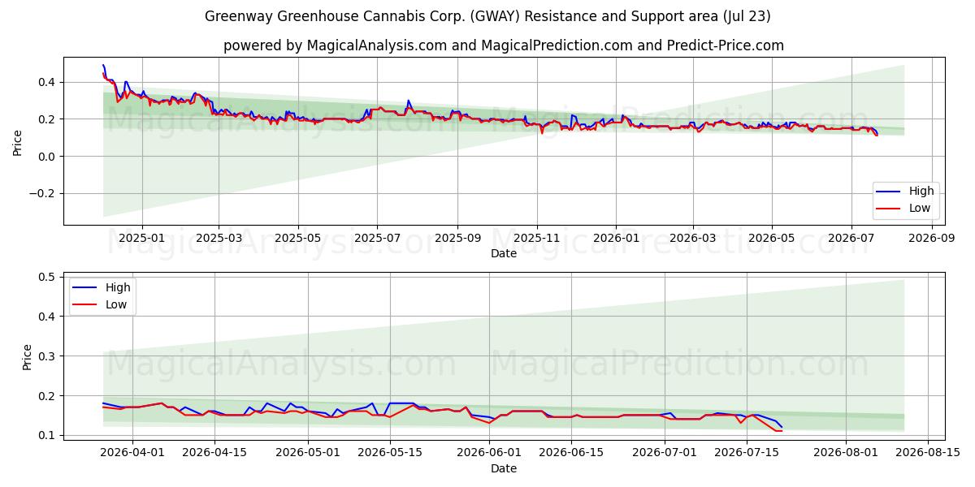Click the '2025-07' tick label

(x=377, y=238)
